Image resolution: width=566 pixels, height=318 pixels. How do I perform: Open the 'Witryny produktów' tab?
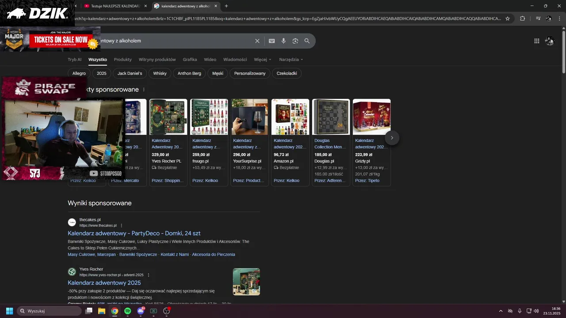[x=157, y=60]
